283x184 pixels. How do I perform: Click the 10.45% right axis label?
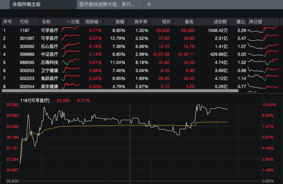[269, 105]
